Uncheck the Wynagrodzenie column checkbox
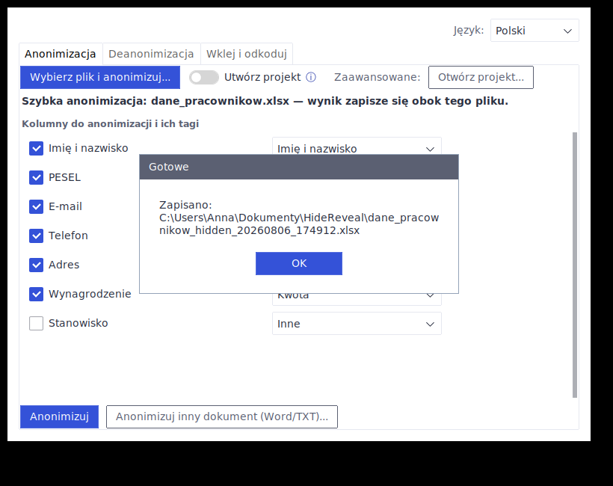The image size is (613, 486). [37, 294]
